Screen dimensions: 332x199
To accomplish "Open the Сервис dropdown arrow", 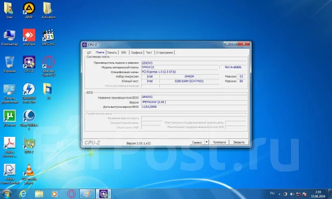I will pyautogui.click(x=206, y=143).
